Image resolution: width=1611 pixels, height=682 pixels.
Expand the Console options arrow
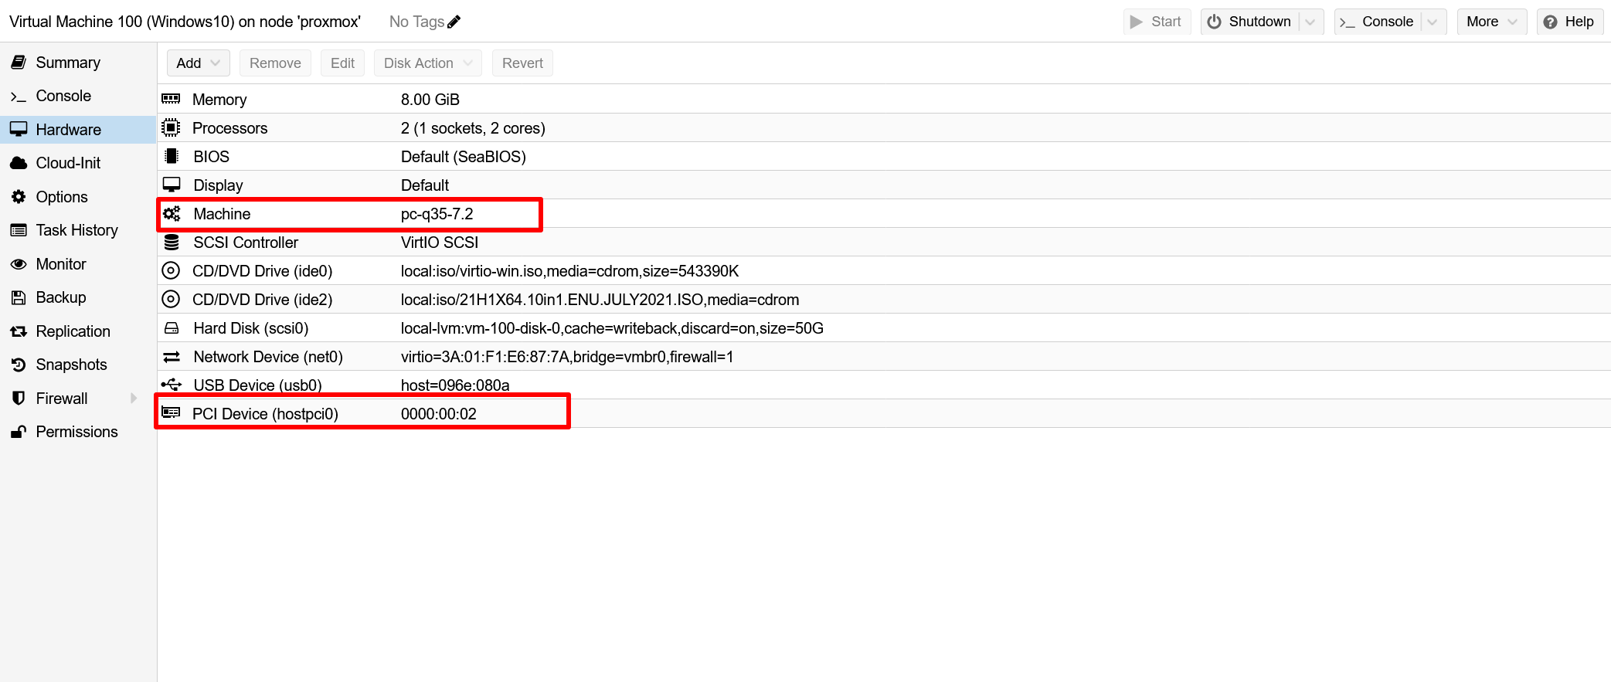click(x=1433, y=22)
